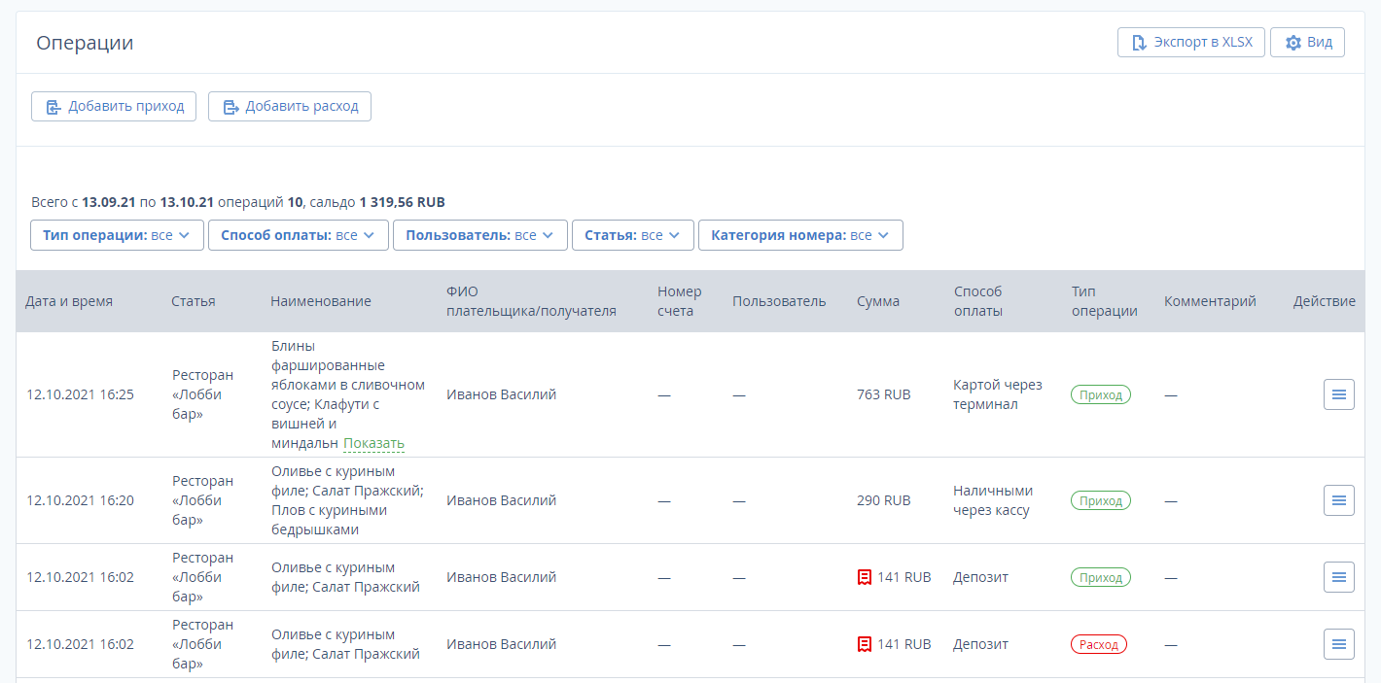Open action menu for 141 RUB Расход row
Viewport: 1381px width, 683px height.
tap(1339, 644)
